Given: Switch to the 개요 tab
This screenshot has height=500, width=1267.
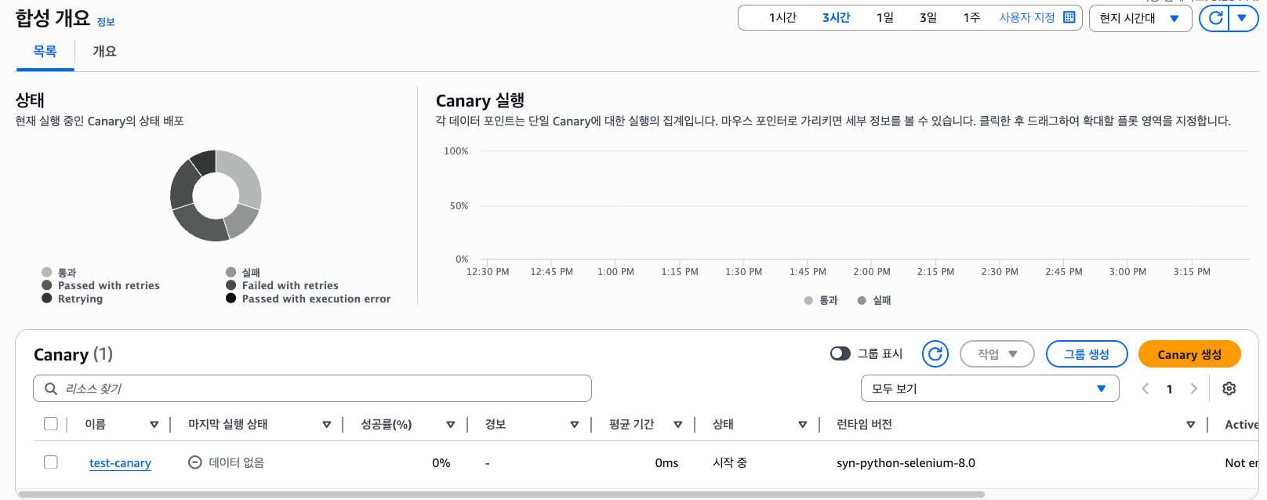Looking at the screenshot, I should click(104, 52).
